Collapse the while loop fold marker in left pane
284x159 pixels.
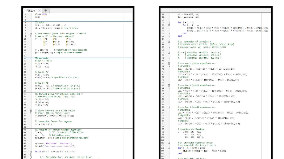tap(31, 151)
